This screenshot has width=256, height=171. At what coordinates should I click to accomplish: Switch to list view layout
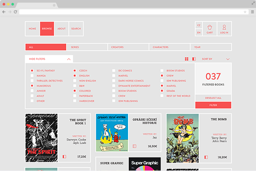click(x=194, y=59)
